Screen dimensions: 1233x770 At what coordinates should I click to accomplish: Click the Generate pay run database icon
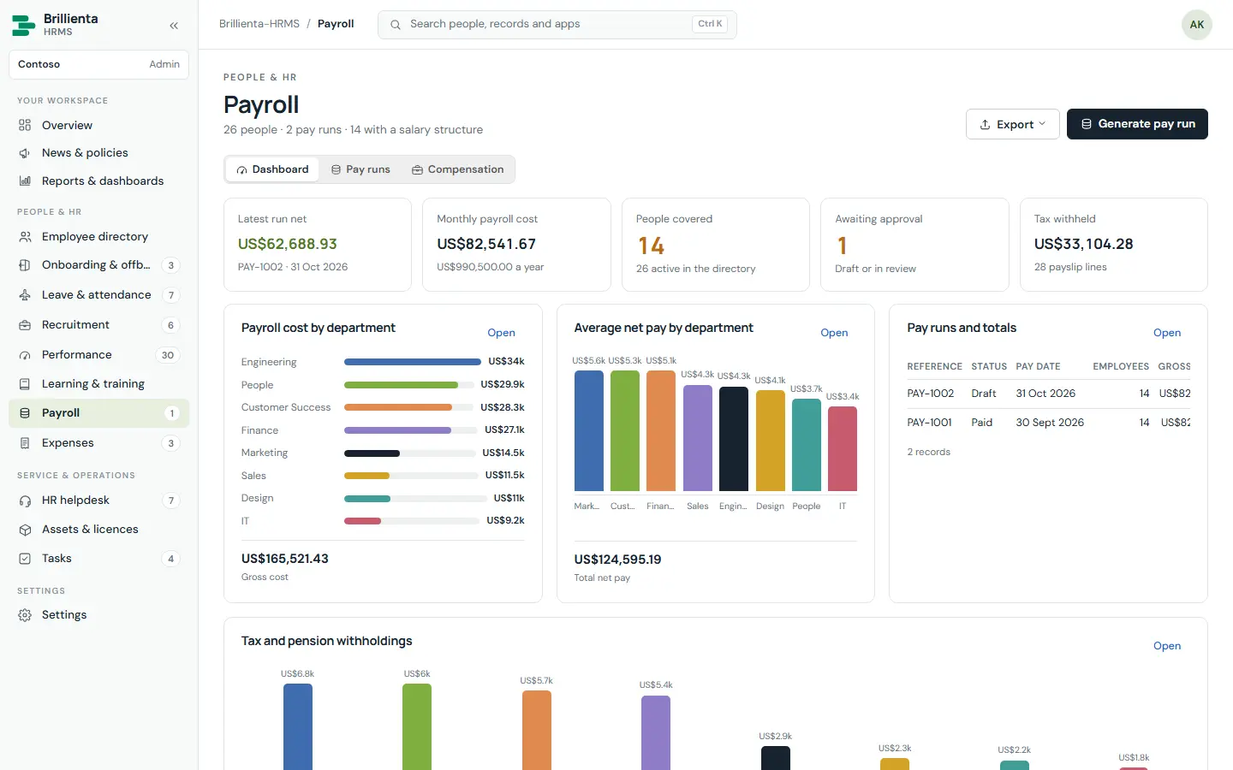[x=1087, y=124]
